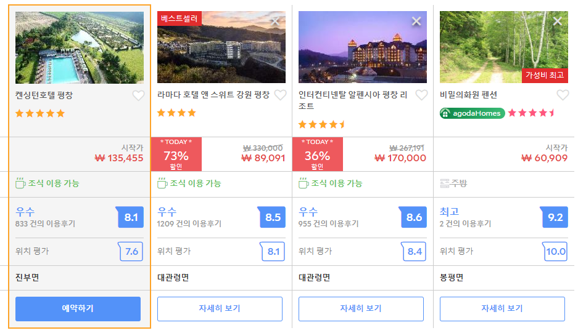Click the 예약하기 button
Image resolution: width=578 pixels, height=333 pixels.
pos(78,309)
